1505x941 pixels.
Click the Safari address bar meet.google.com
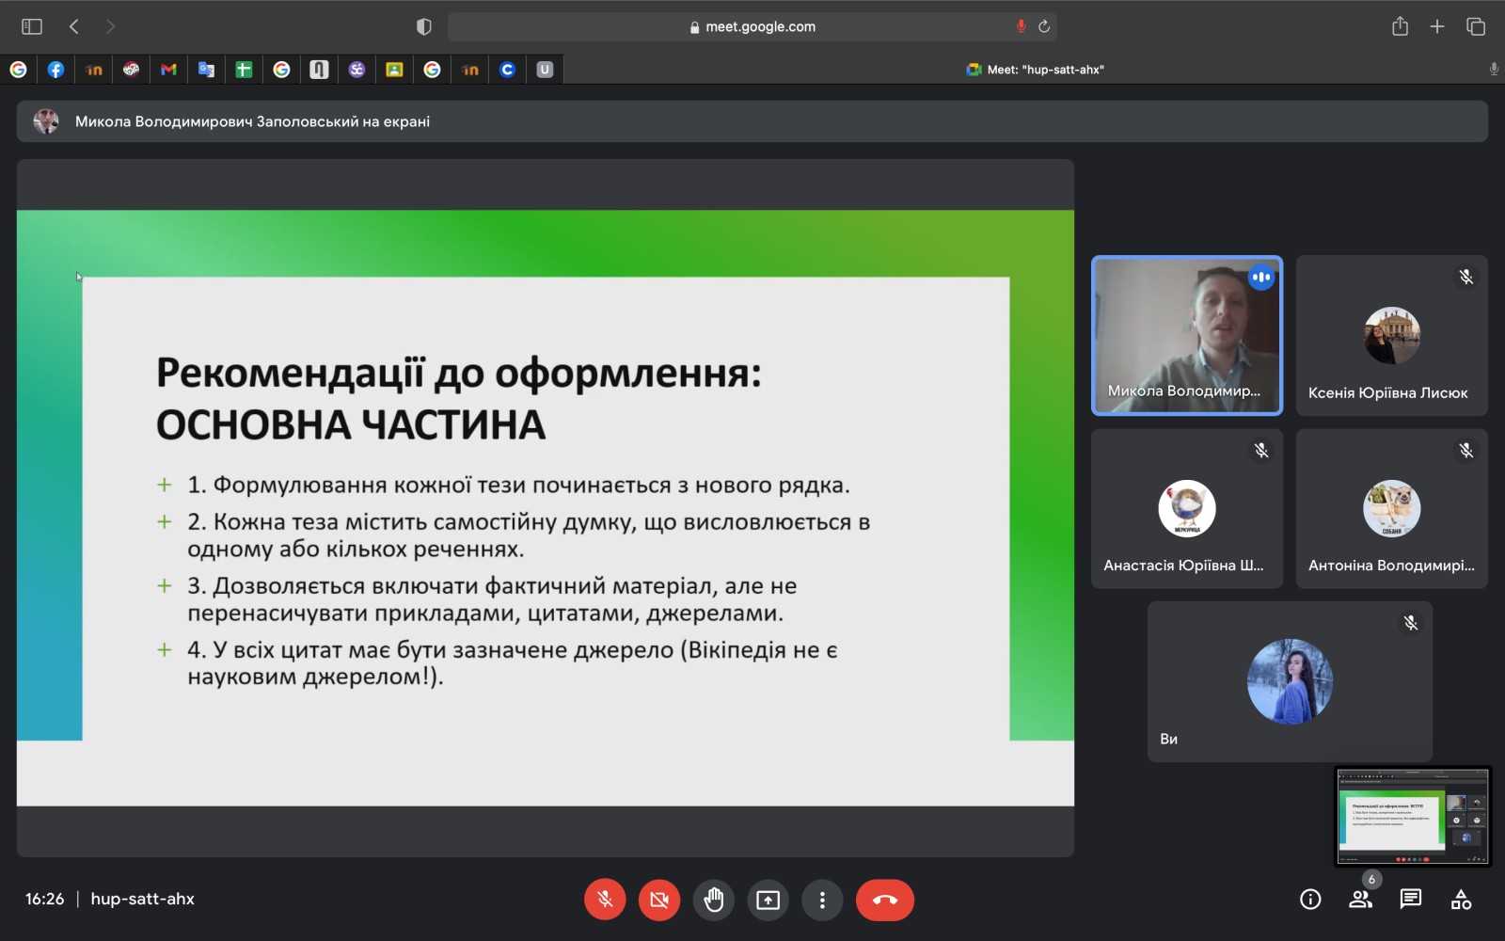[x=752, y=26]
